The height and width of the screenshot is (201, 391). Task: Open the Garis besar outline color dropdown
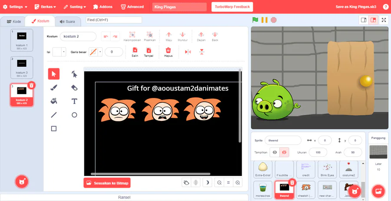pyautogui.click(x=100, y=52)
